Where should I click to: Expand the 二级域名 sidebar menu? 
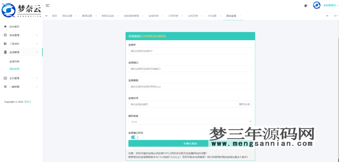point(21,44)
